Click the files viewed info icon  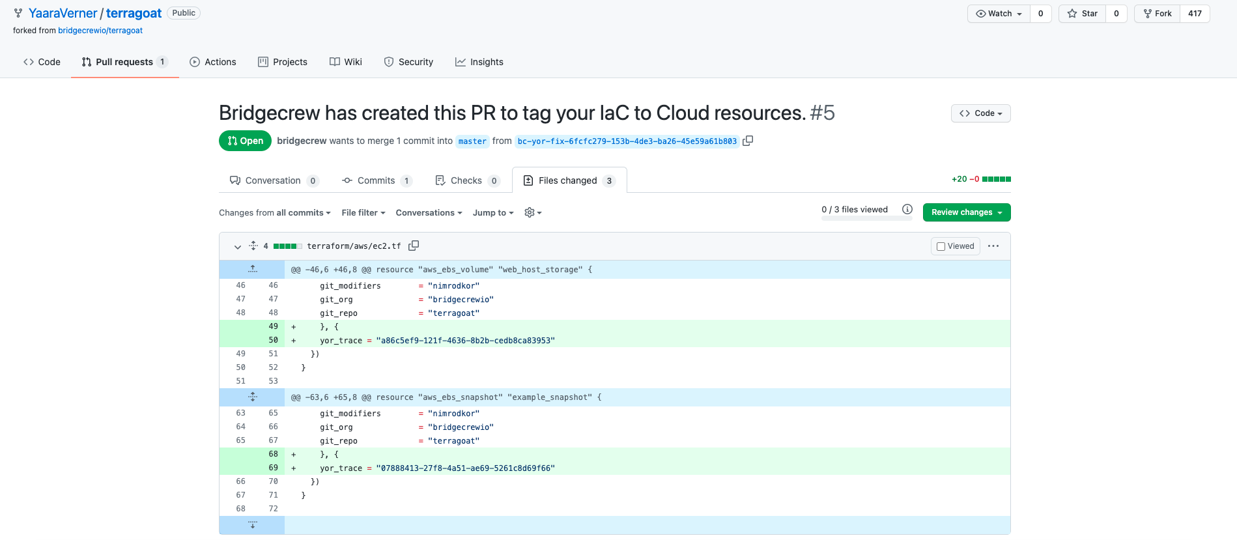click(907, 209)
